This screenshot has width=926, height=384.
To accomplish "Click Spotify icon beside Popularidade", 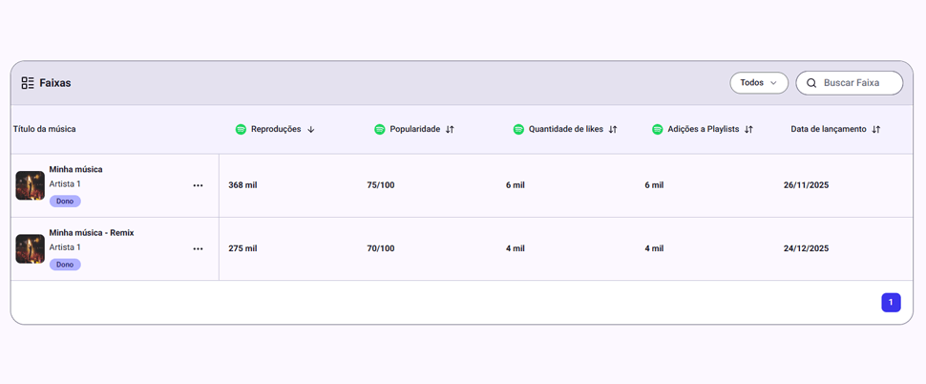I will pyautogui.click(x=380, y=129).
